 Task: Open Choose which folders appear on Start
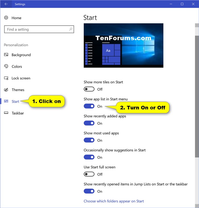(x=114, y=201)
